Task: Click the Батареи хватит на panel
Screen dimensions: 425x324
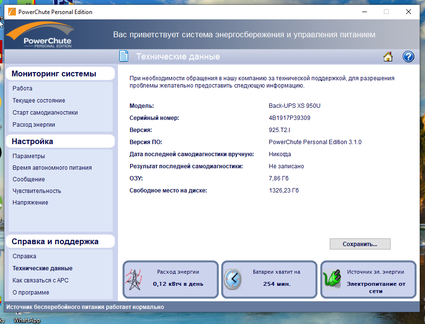Action: (x=269, y=280)
